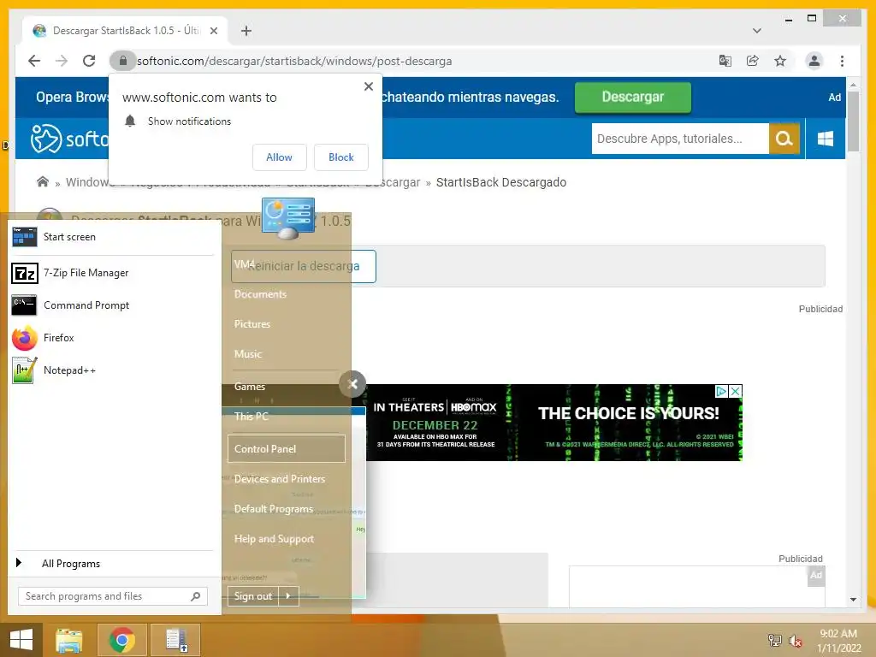Reload the softonic page
Screen dimensions: 876x657
click(89, 61)
